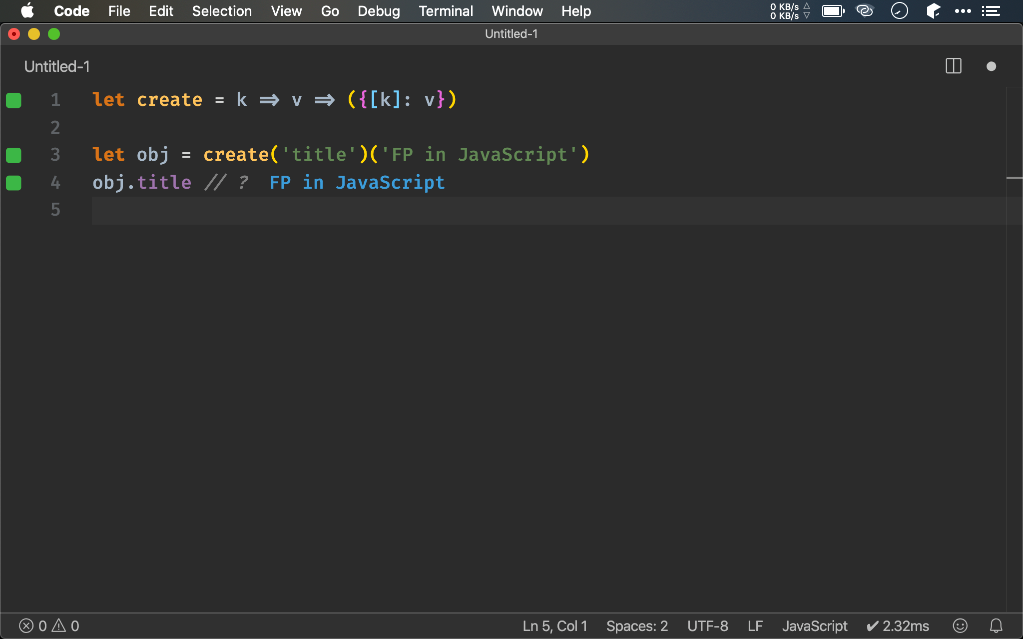This screenshot has height=639, width=1023.
Task: Click the green coverage marker on line 3
Action: 13,155
